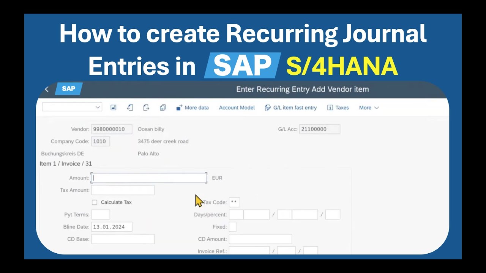
Task: Click the previous item document icon
Action: point(130,108)
